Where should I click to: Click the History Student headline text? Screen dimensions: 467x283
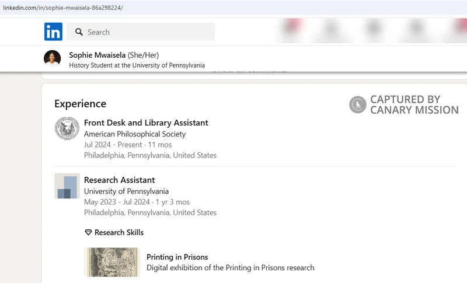(x=137, y=65)
